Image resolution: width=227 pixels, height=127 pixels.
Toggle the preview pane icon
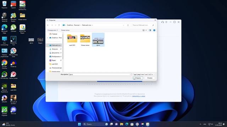(150, 30)
